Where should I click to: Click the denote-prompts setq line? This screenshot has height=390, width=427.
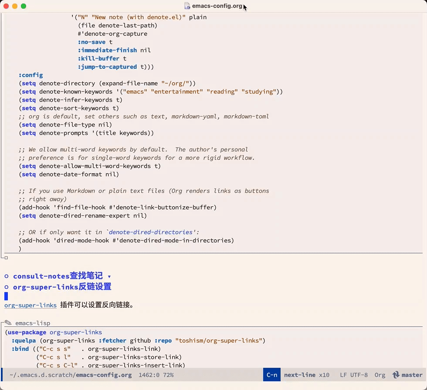86,133
